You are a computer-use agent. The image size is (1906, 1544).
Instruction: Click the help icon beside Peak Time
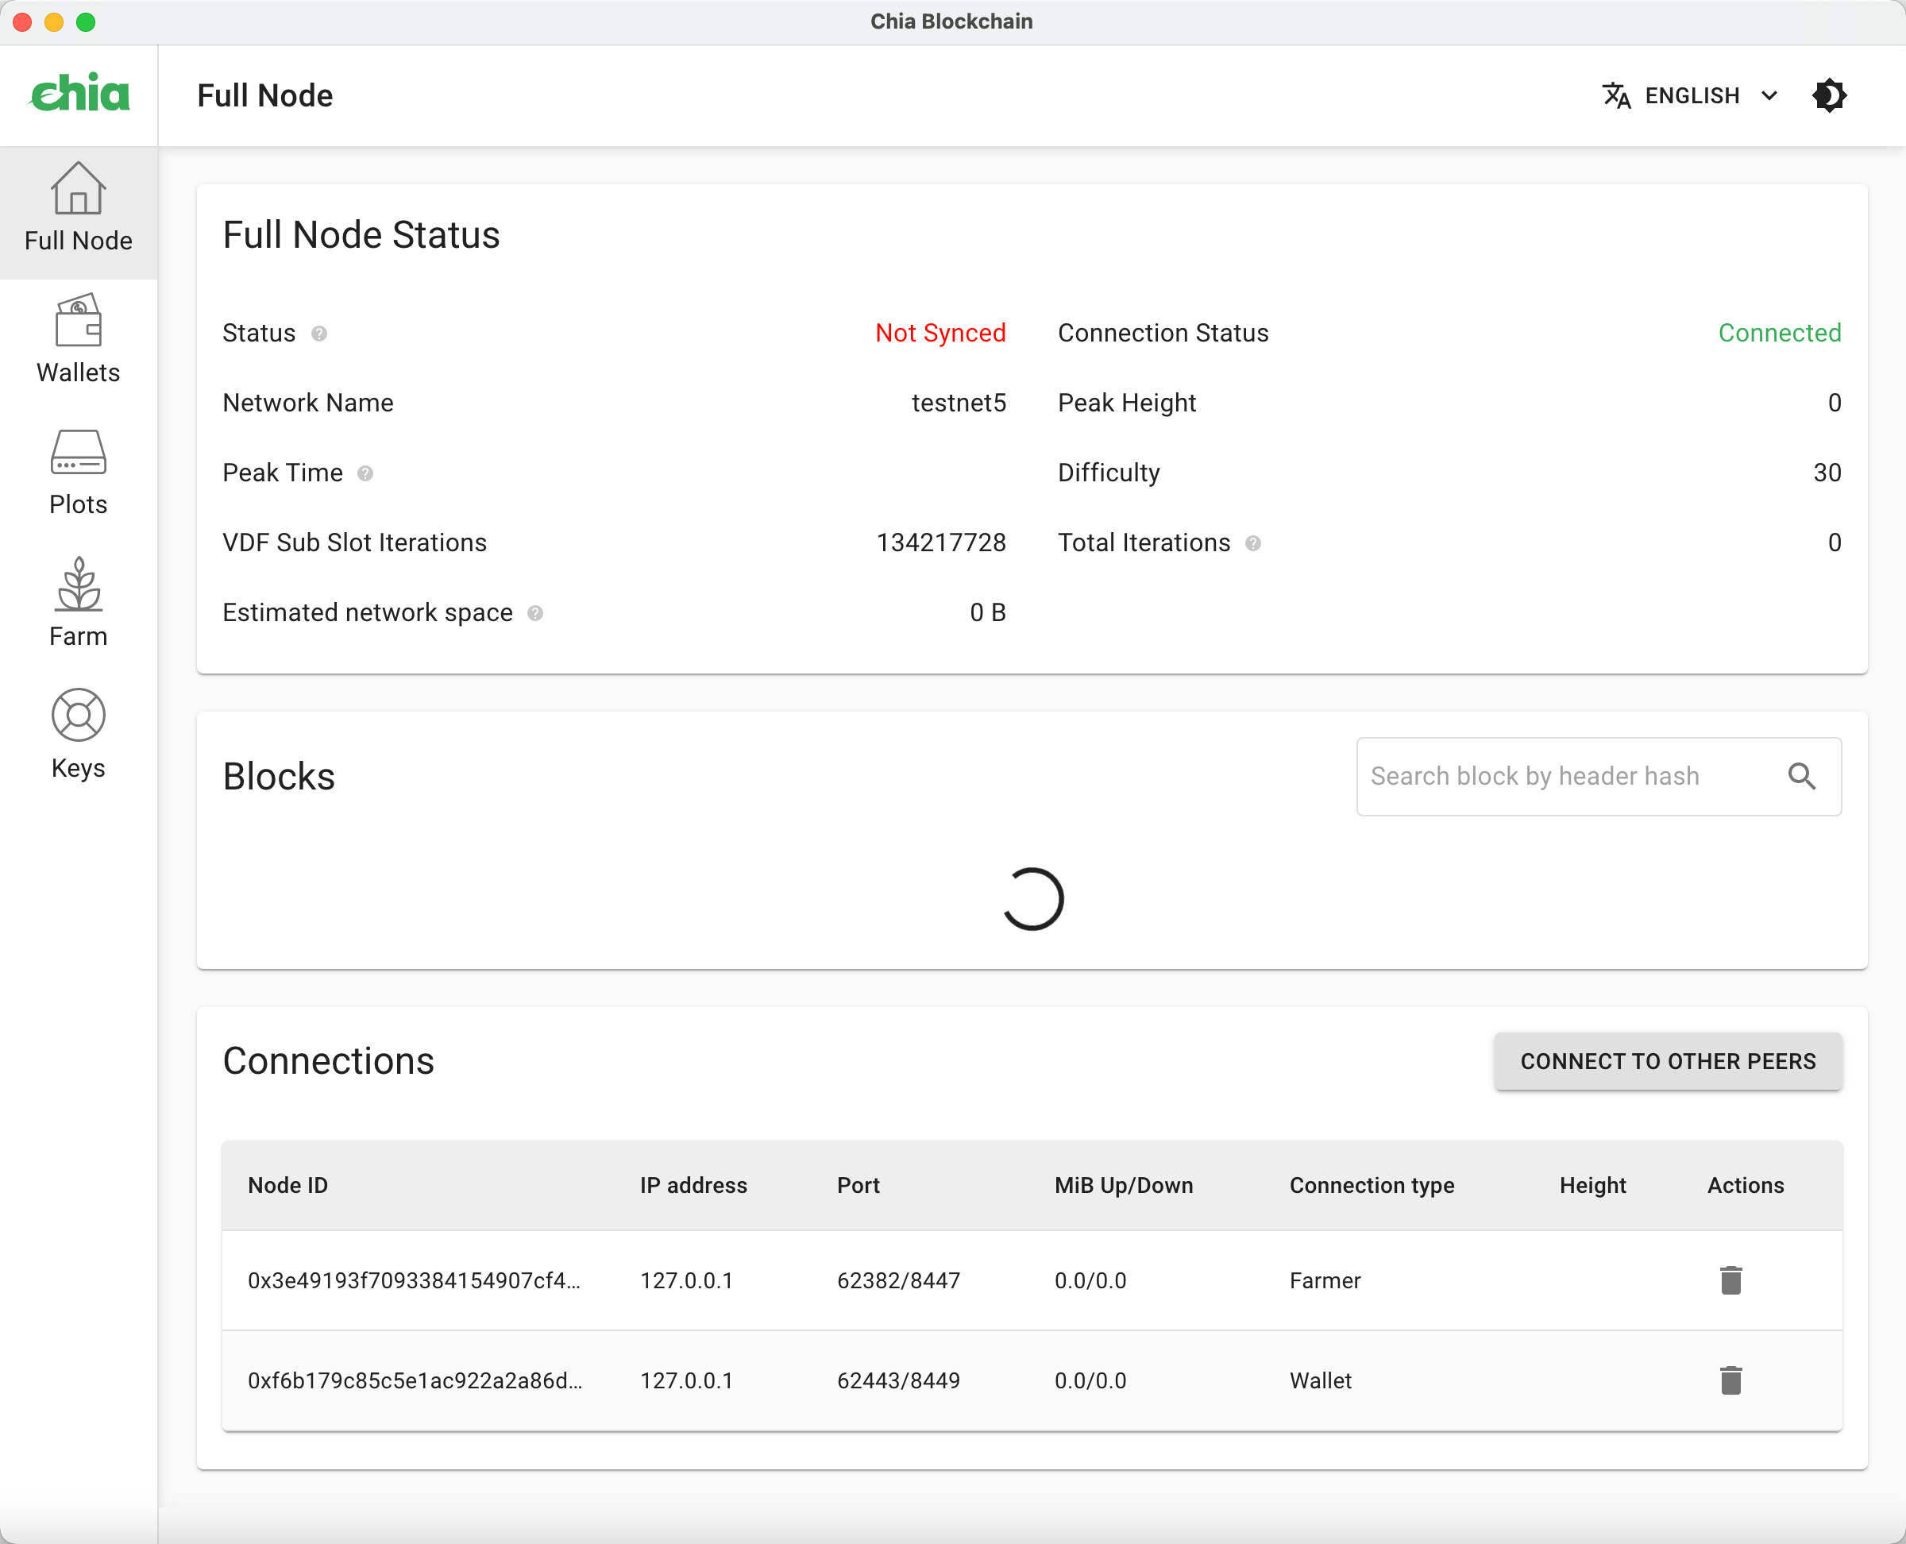[365, 473]
